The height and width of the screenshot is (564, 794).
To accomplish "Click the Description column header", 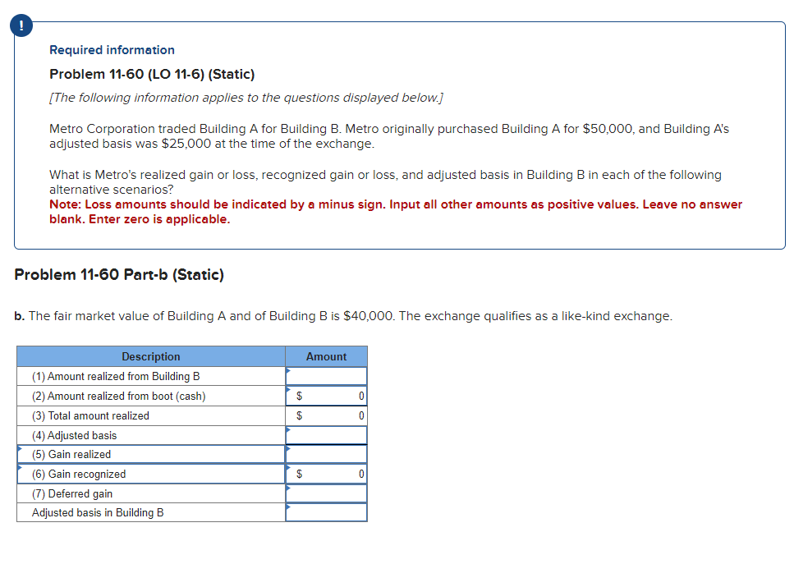I will (x=151, y=356).
